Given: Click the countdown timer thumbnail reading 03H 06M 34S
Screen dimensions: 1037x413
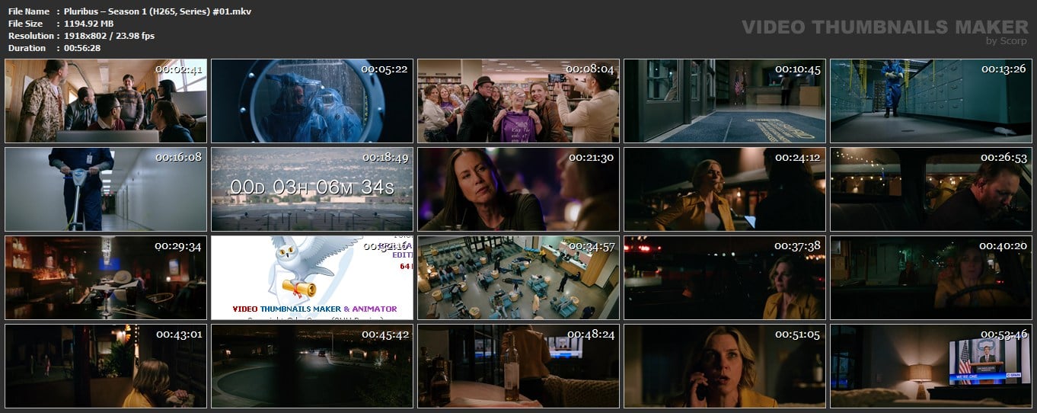Looking at the screenshot, I should [312, 187].
